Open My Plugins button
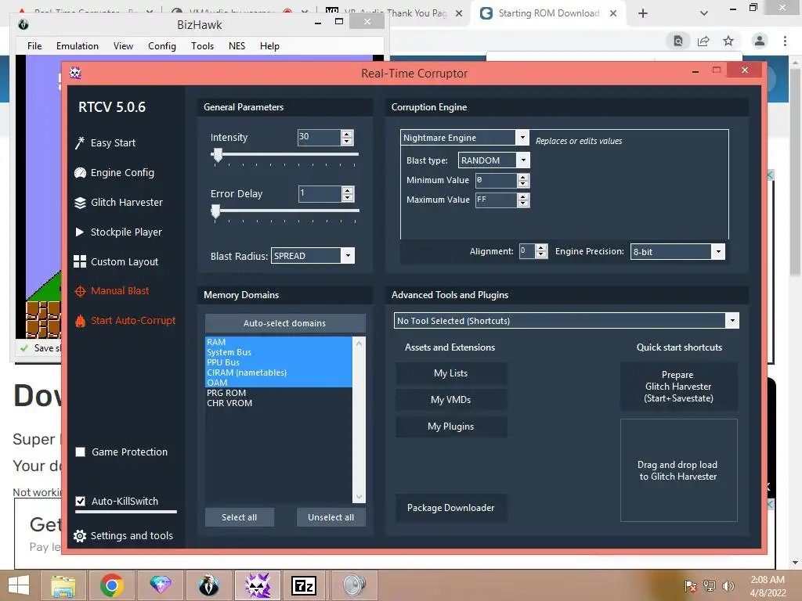 (450, 426)
